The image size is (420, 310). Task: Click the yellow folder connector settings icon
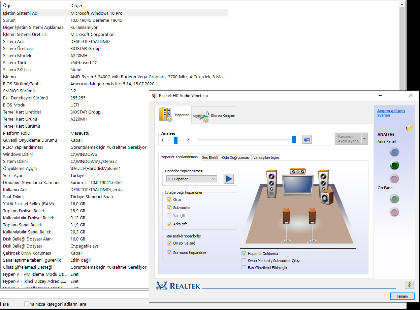(410, 128)
